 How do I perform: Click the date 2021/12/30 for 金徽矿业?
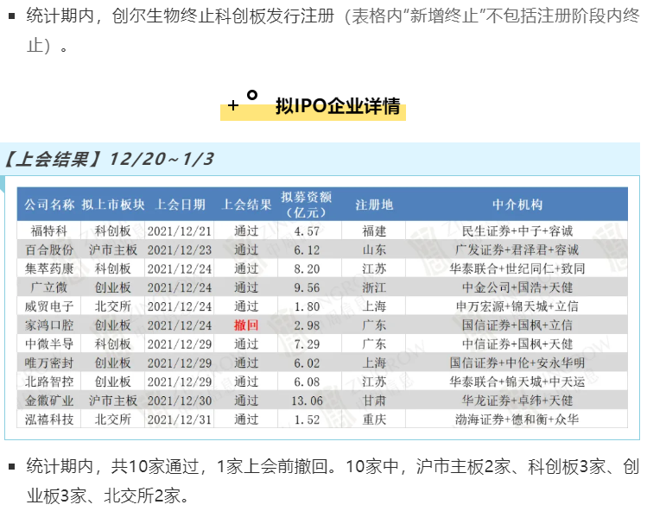180,401
